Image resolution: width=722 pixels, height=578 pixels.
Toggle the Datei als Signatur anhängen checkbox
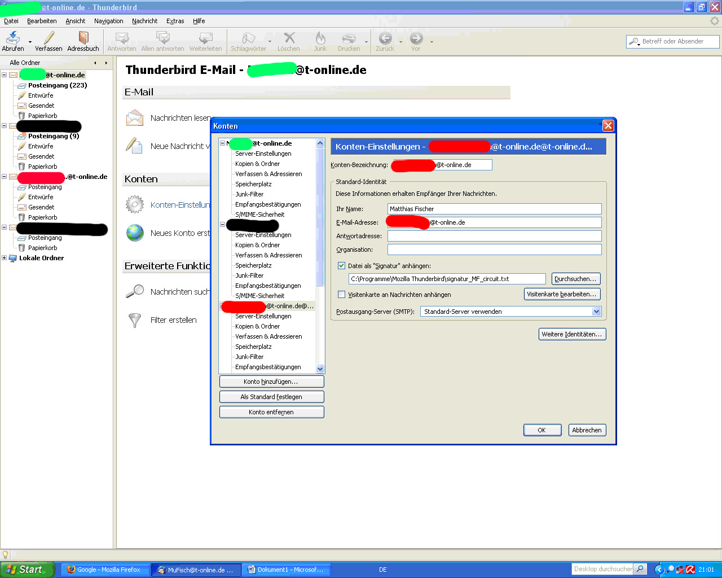(x=341, y=265)
